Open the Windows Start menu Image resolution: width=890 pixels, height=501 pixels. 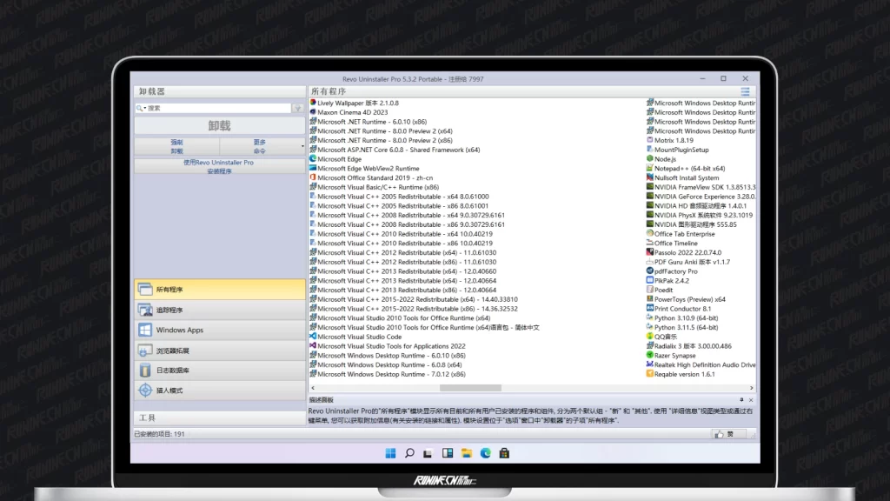(x=390, y=453)
